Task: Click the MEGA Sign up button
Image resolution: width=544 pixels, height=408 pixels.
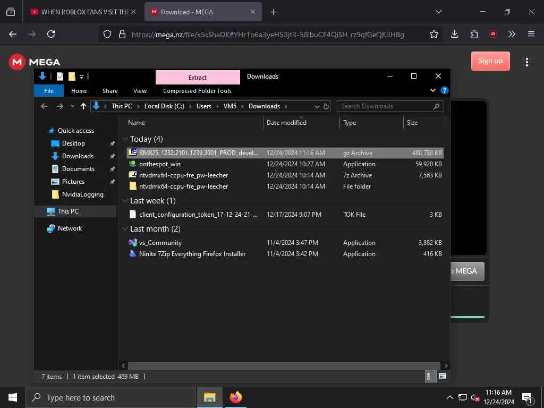Action: pos(490,61)
